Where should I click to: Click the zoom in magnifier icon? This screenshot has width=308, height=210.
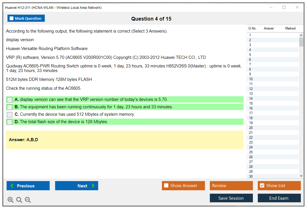pos(11,200)
